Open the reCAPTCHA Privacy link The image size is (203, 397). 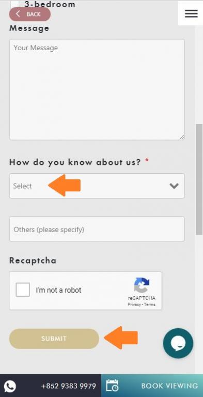134,304
